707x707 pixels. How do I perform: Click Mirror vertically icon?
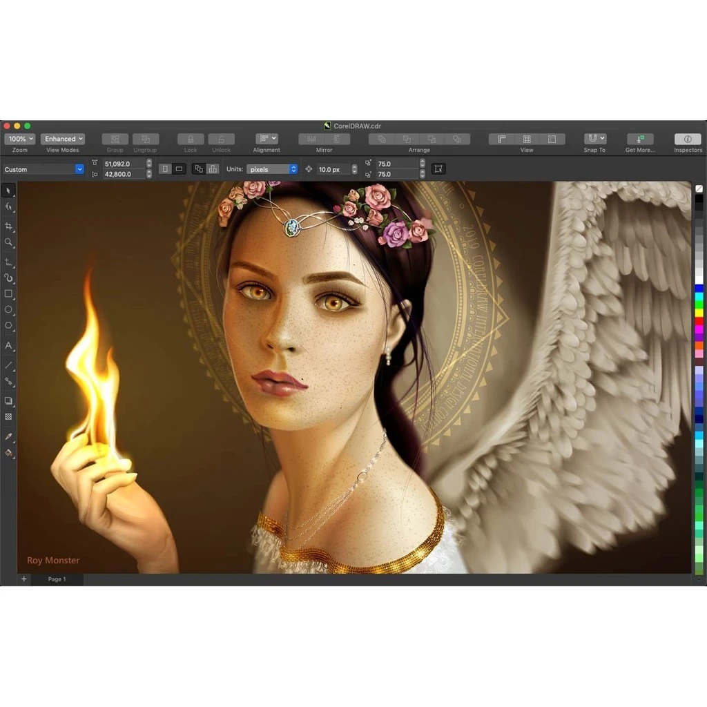point(337,139)
